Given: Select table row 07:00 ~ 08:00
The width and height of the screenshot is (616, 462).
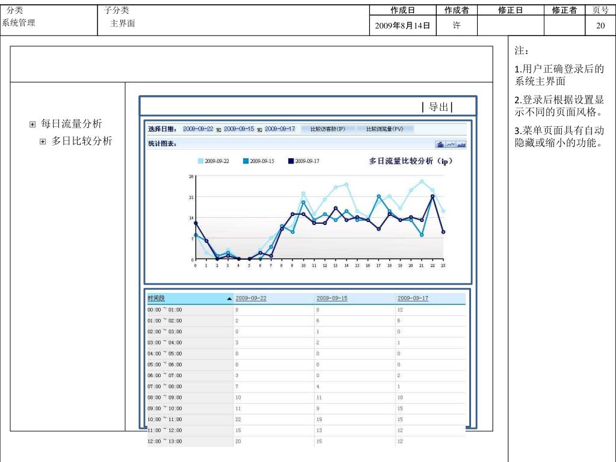Looking at the screenshot, I should (306, 387).
